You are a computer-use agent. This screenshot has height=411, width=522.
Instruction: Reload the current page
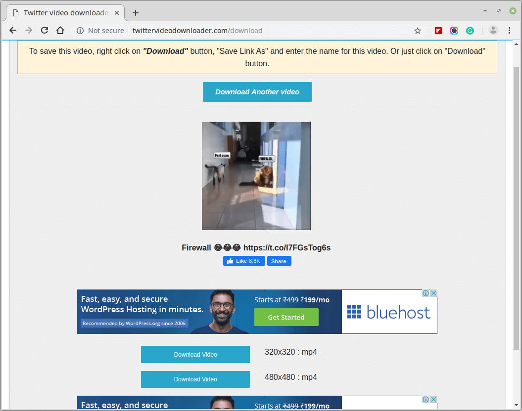click(x=45, y=30)
